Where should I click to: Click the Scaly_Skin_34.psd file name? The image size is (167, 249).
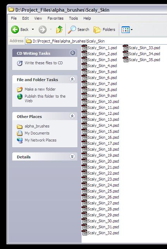coord(144,54)
